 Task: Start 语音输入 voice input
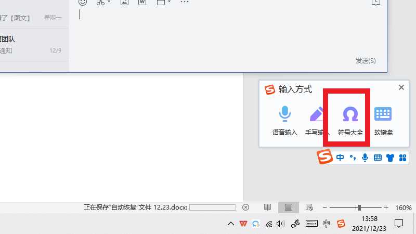(284, 121)
